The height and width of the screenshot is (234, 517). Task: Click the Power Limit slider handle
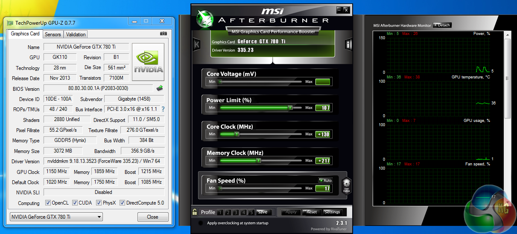pyautogui.click(x=290, y=108)
